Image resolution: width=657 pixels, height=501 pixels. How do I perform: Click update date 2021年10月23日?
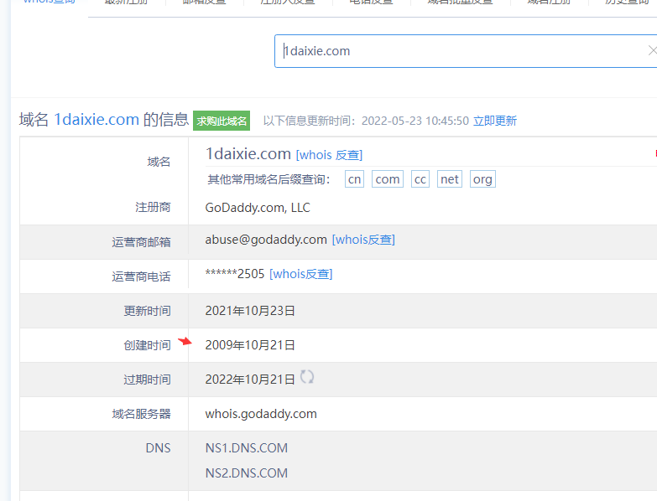(x=250, y=311)
